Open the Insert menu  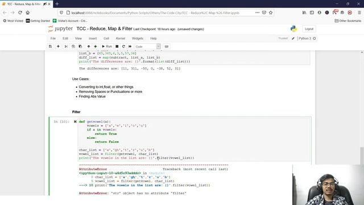coord(93,38)
